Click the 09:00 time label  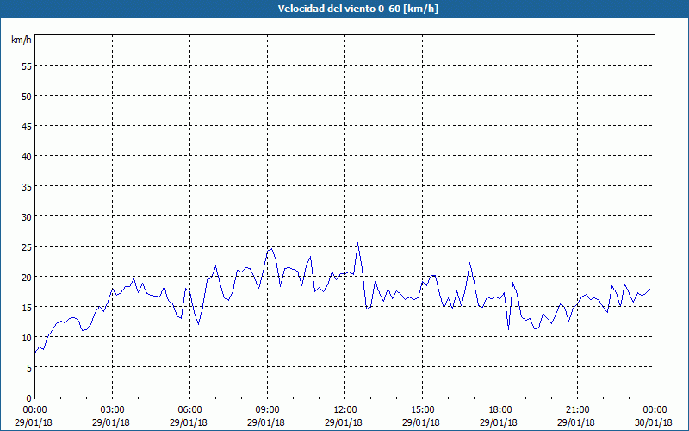tap(267, 410)
